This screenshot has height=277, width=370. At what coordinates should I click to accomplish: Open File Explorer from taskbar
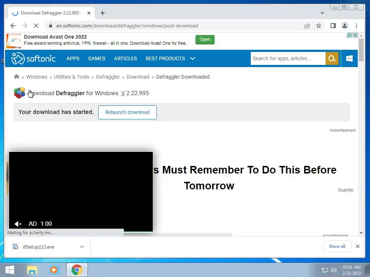(32, 270)
